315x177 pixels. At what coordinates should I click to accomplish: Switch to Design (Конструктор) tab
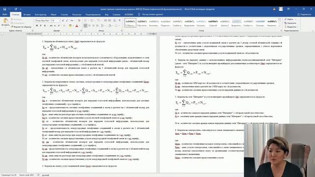tap(40, 14)
